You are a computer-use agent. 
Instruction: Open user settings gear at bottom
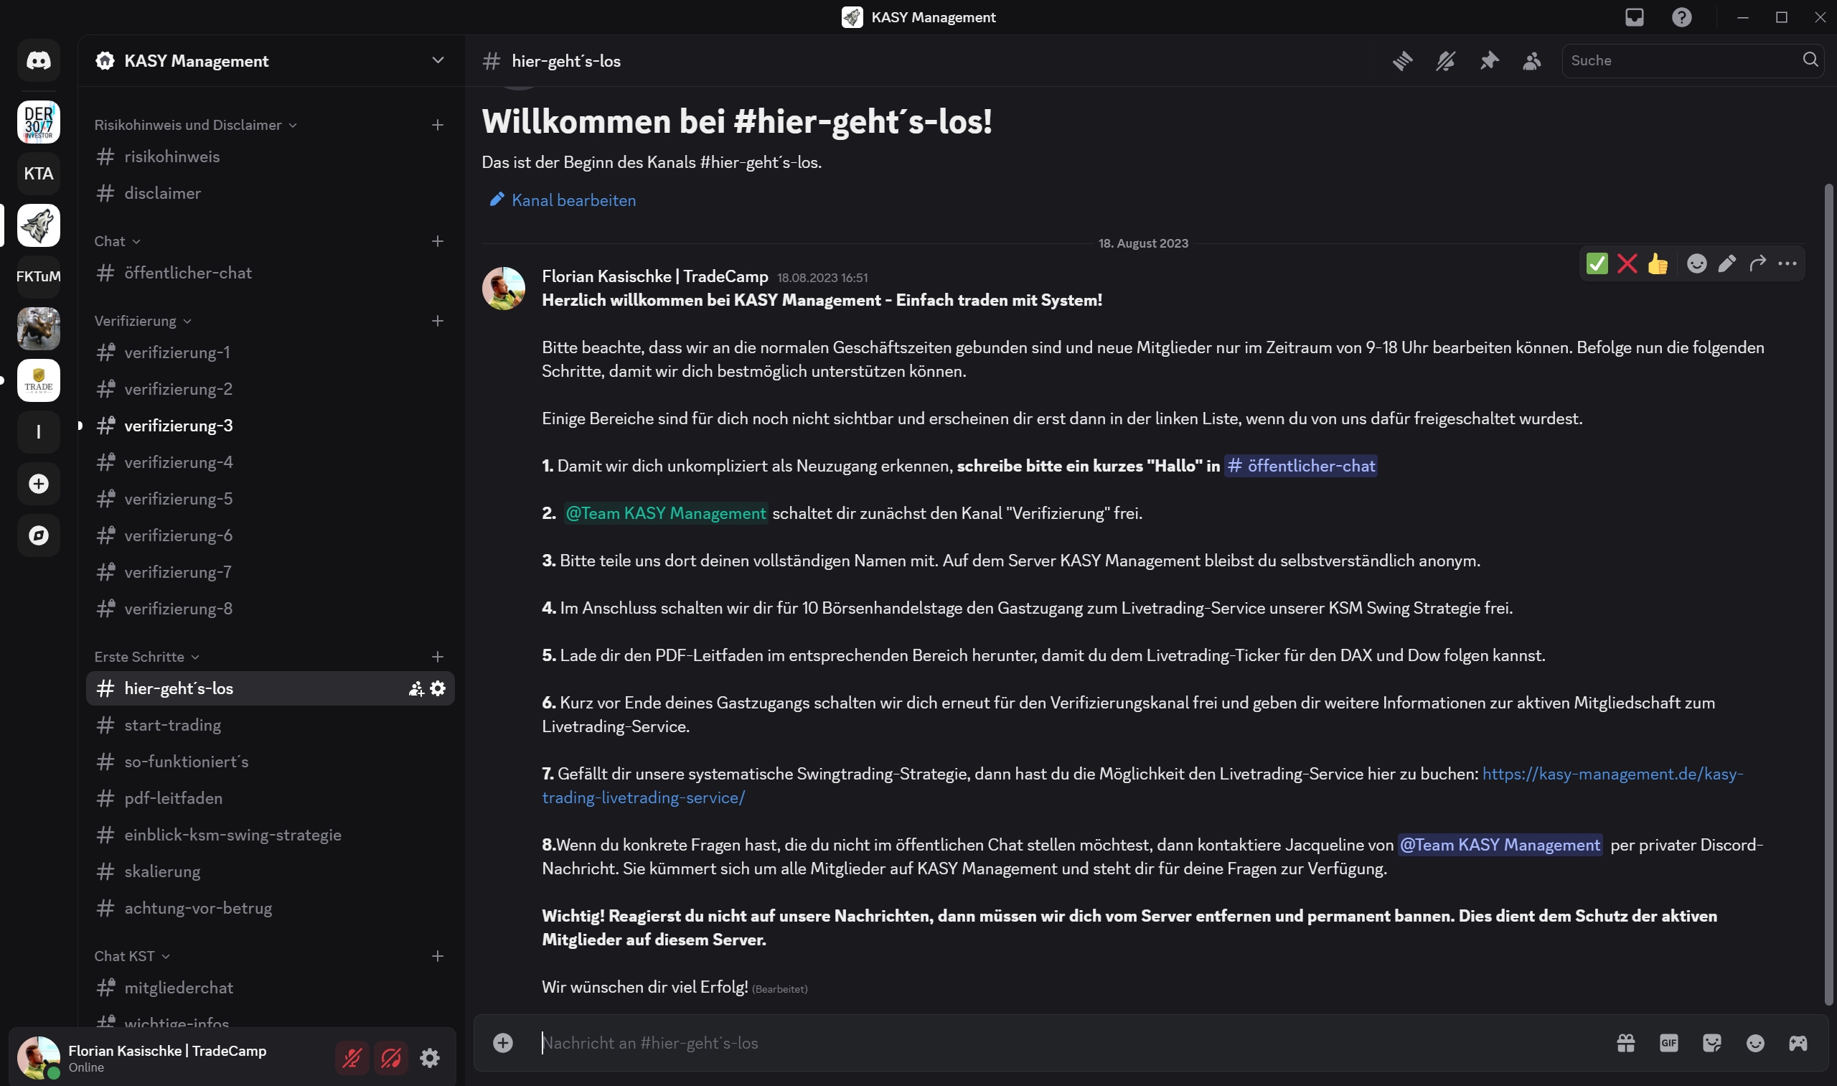pyautogui.click(x=429, y=1058)
